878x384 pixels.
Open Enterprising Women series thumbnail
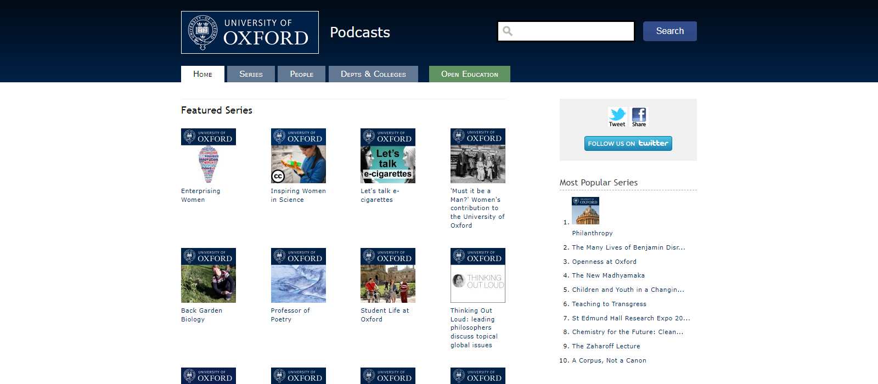pyautogui.click(x=209, y=156)
